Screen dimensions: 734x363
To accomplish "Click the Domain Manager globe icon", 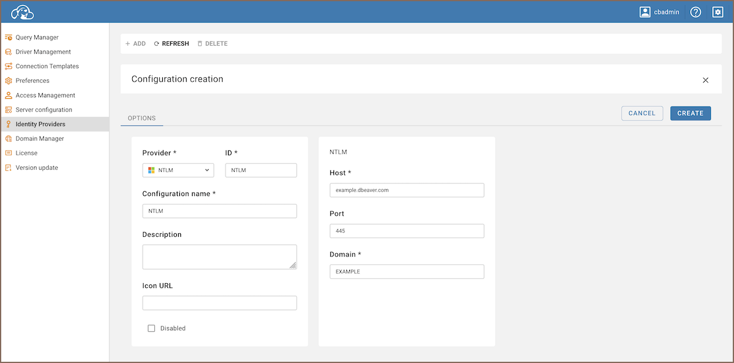I will pyautogui.click(x=9, y=139).
